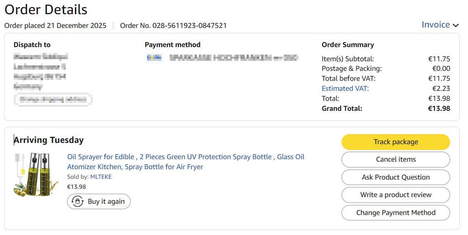Click the Order Details page heading
The height and width of the screenshot is (235, 468).
(x=46, y=10)
